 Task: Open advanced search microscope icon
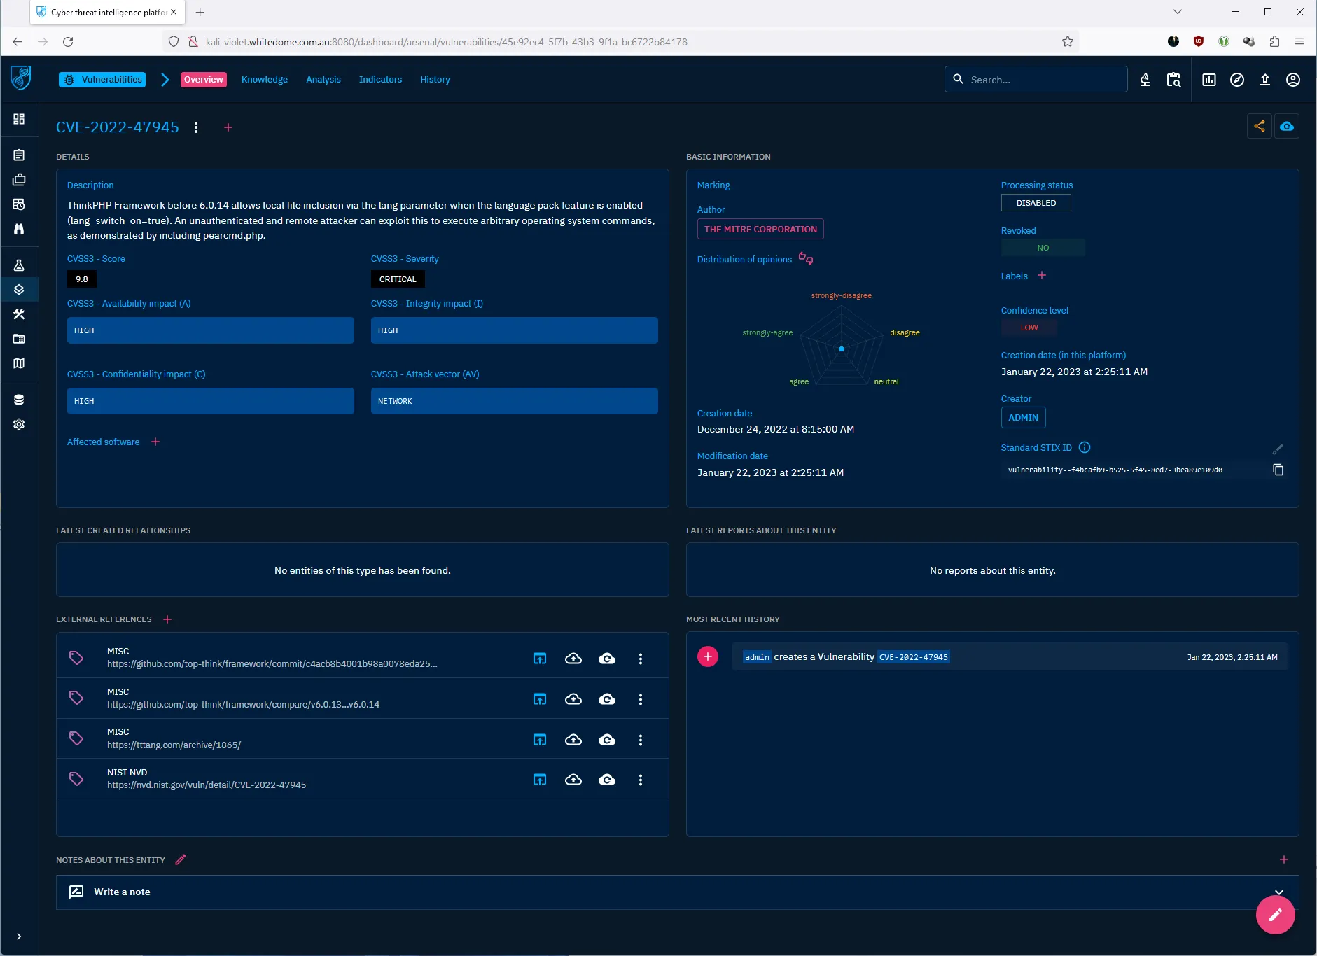point(1145,80)
